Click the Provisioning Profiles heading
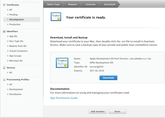 coord(18,80)
